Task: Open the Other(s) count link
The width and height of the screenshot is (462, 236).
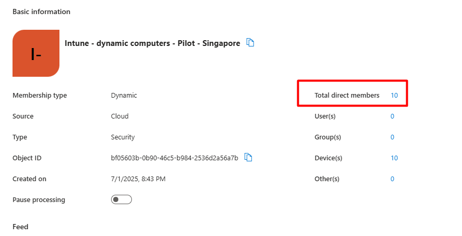Action: click(x=392, y=179)
